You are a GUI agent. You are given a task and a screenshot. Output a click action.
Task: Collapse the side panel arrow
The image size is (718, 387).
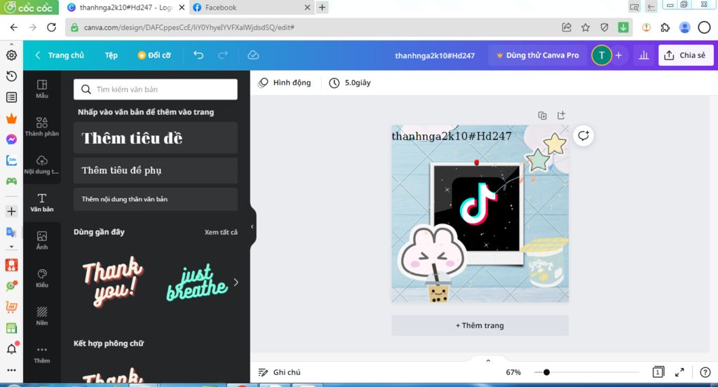[x=252, y=226]
